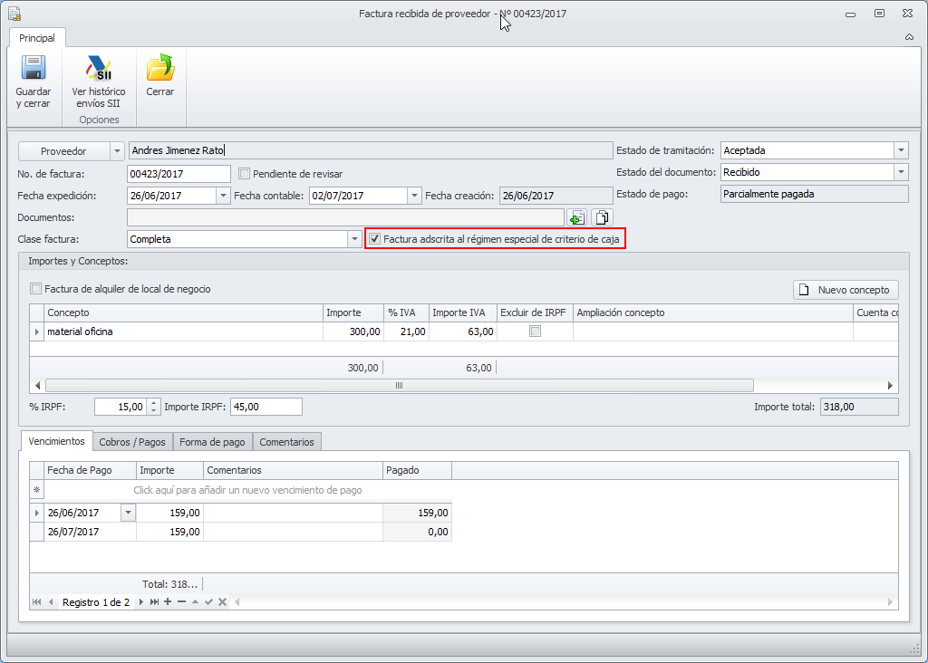Expand Estado de tramitación dropdown
The width and height of the screenshot is (928, 663).
[x=900, y=151]
